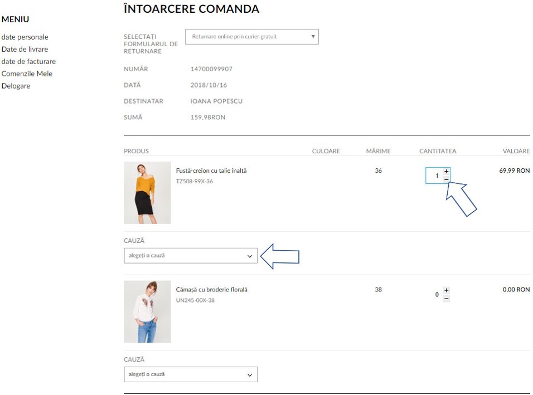
Task: Navigate to 'Comenzile Mele'
Action: 27,74
